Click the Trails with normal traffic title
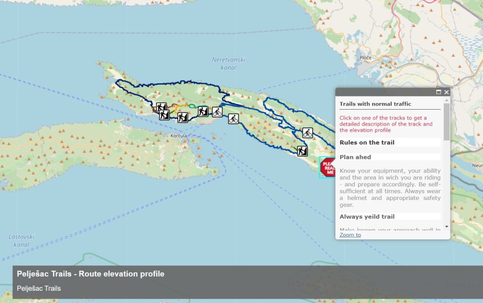The image size is (483, 303). pos(375,104)
